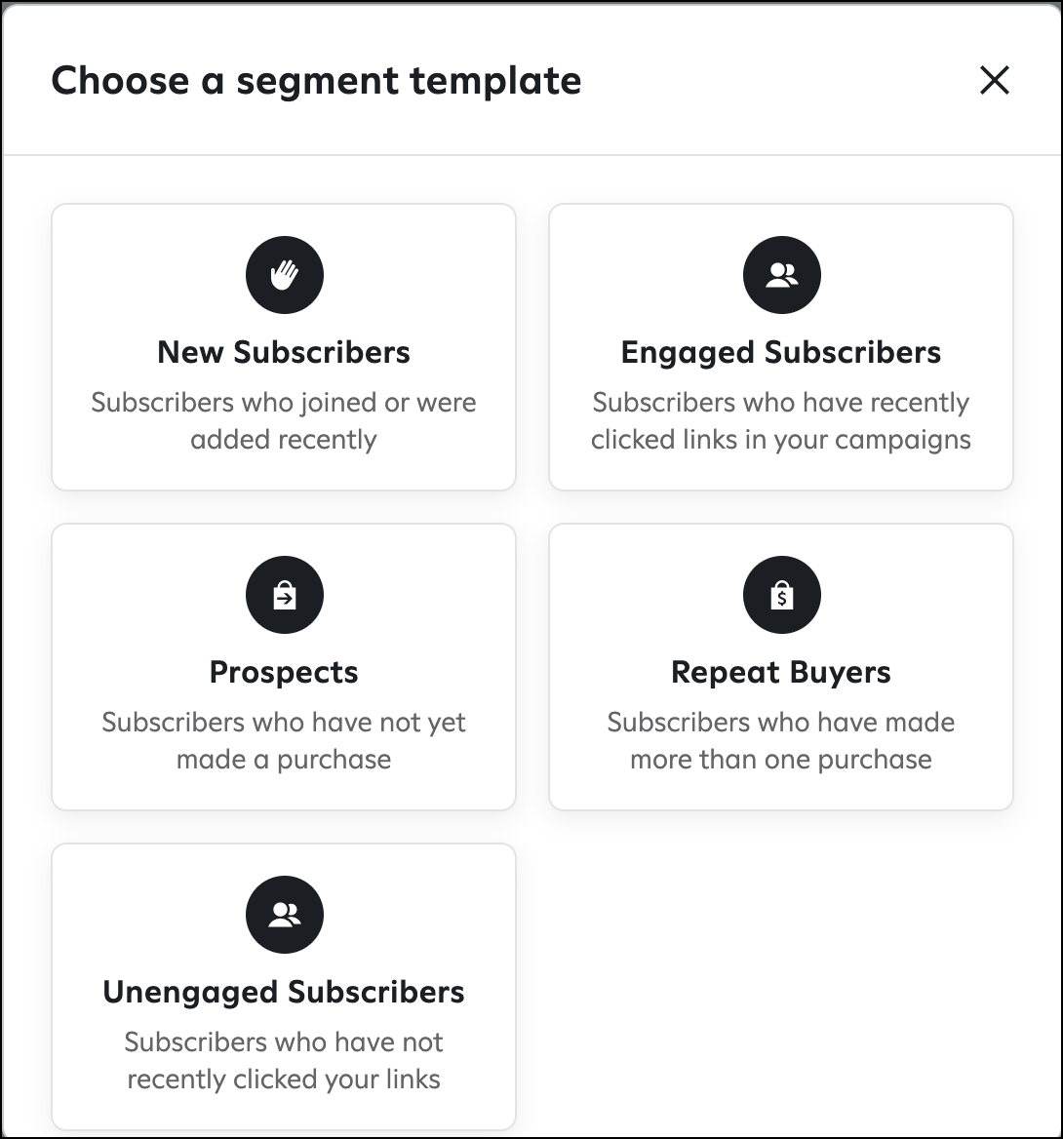Click the black circle above New Subscribers
This screenshot has width=1063, height=1139.
(284, 275)
